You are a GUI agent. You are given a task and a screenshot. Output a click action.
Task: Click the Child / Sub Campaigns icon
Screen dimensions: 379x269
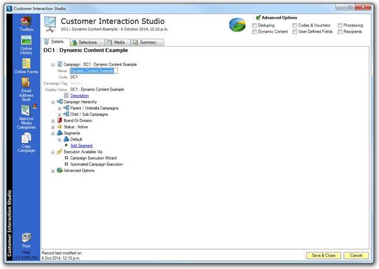pos(66,114)
